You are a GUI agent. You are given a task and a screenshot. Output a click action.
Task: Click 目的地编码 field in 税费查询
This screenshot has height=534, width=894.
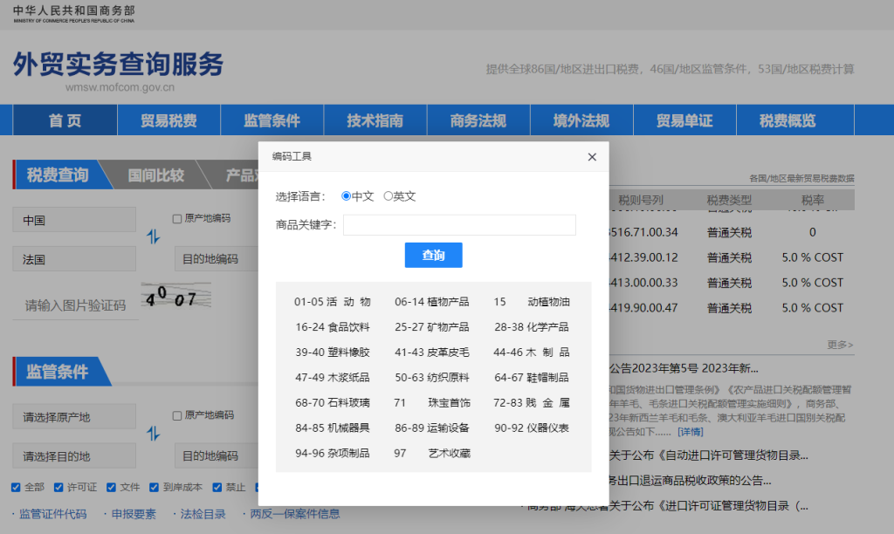[217, 259]
